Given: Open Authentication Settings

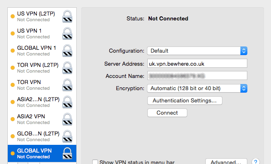Looking at the screenshot, I should tap(184, 100).
